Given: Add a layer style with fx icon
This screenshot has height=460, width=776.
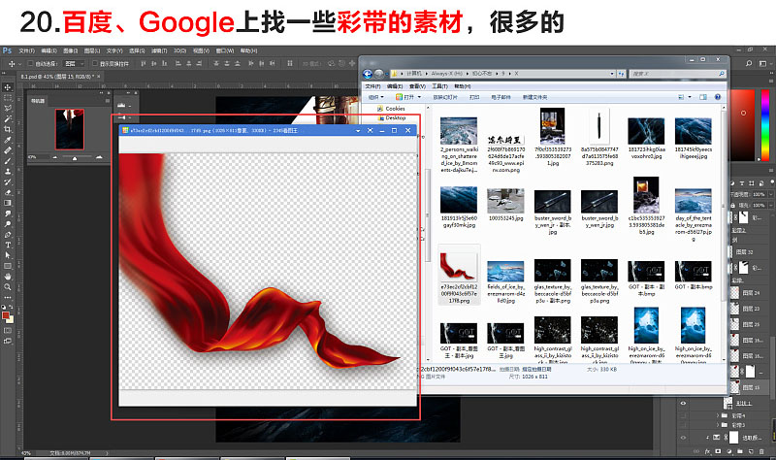Looking at the screenshot, I should [x=707, y=451].
